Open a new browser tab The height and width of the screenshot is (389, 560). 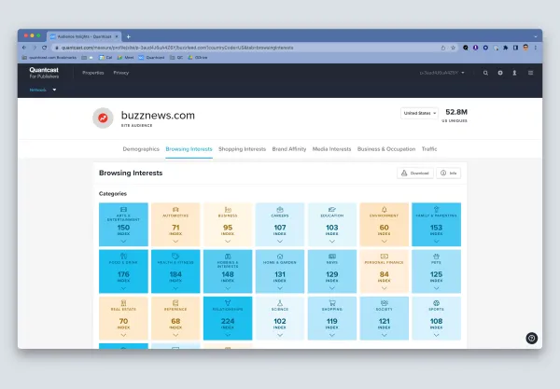[x=128, y=36]
